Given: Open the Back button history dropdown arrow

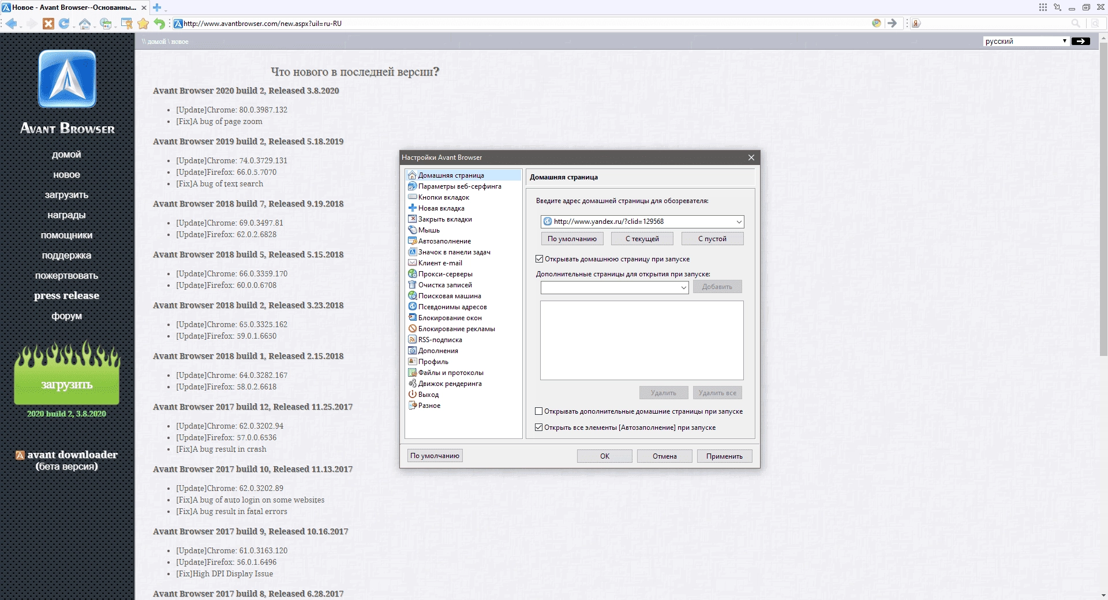Looking at the screenshot, I should (21, 26).
